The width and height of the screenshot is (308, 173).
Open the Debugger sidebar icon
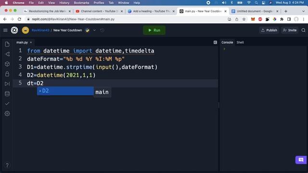coord(7,84)
